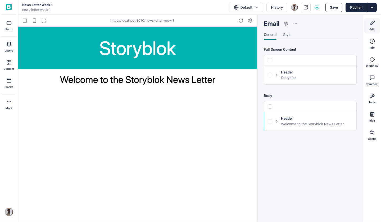
Task: Click the news-letter-week-1 slug text
Action: (37, 10)
